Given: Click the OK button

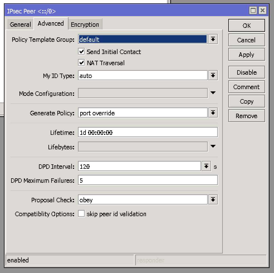Looking at the screenshot, I should click(246, 26).
